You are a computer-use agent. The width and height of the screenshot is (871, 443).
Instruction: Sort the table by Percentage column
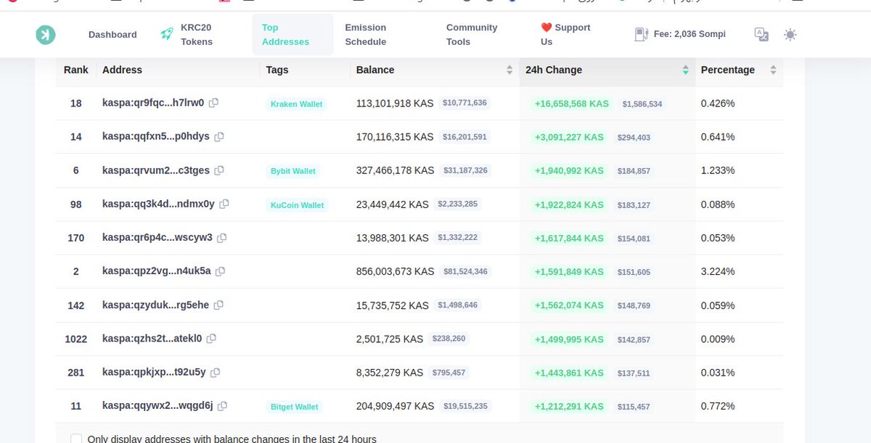772,70
